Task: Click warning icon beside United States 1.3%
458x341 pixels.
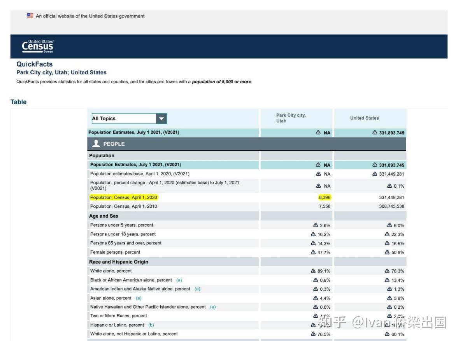Action: click(x=390, y=289)
